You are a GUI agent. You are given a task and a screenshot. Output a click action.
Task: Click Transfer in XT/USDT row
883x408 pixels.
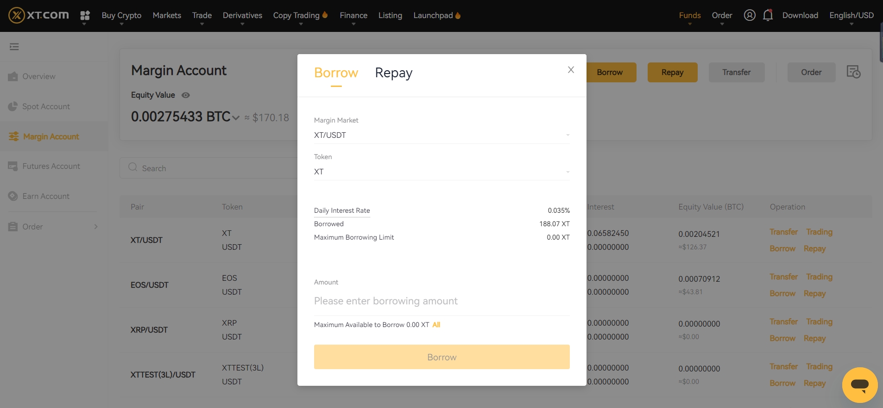point(783,232)
